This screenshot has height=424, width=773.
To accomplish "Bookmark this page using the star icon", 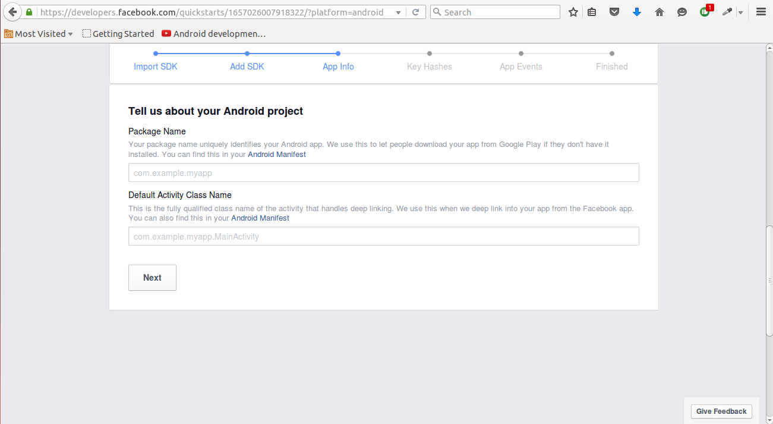I will (572, 11).
